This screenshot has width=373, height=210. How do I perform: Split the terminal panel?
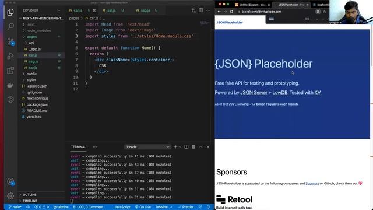186,147
